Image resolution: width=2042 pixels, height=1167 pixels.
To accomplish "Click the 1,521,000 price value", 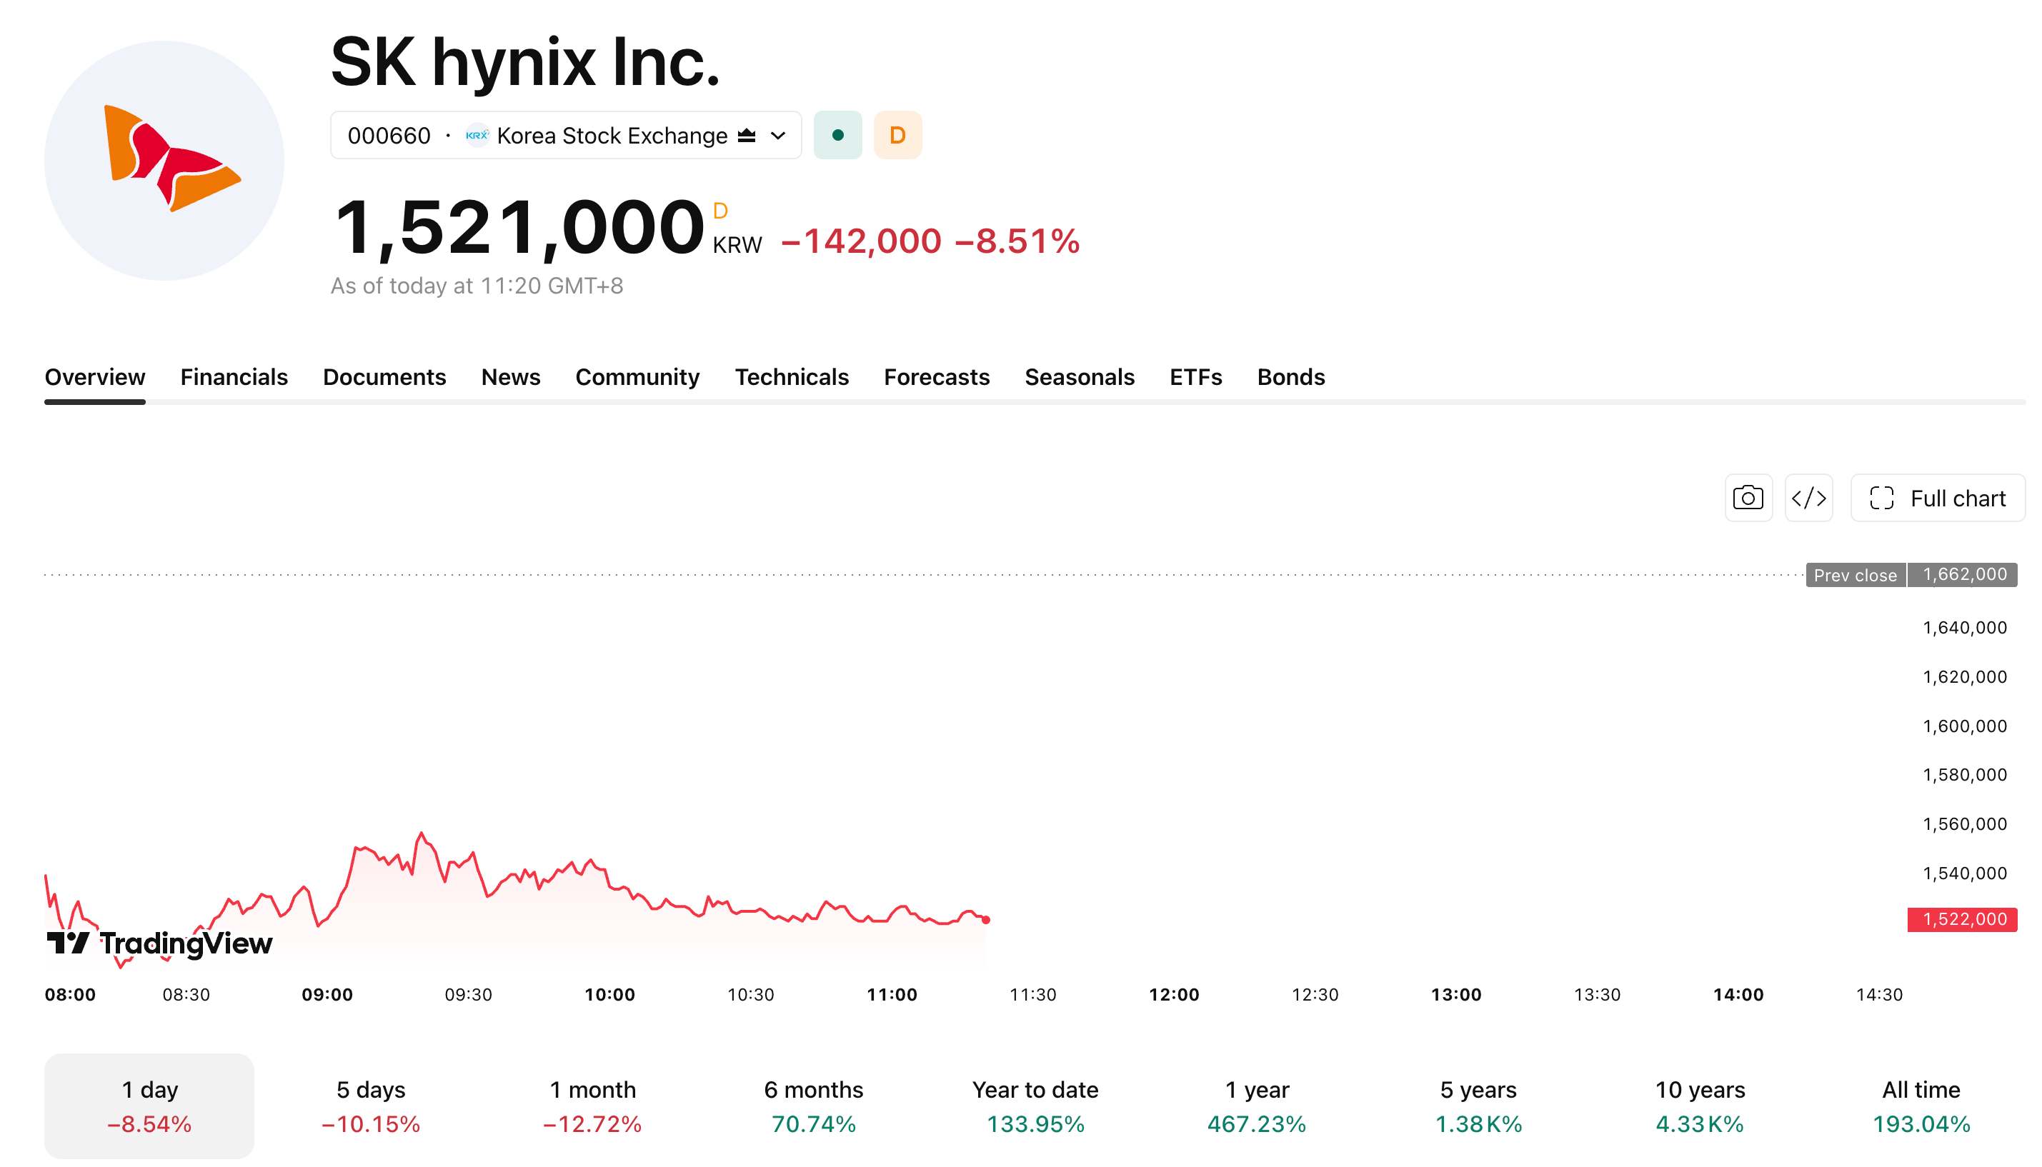I will coord(519,228).
